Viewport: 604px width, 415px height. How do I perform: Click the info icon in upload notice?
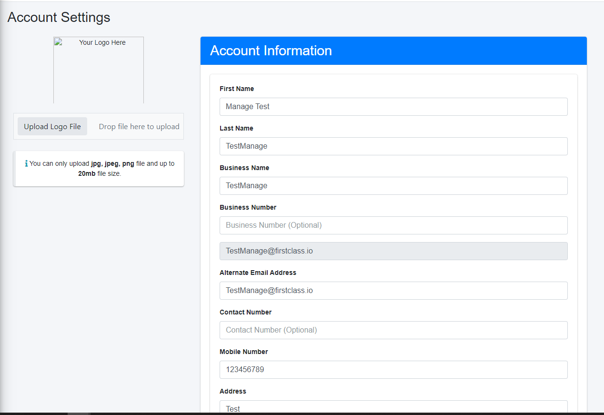(x=26, y=163)
